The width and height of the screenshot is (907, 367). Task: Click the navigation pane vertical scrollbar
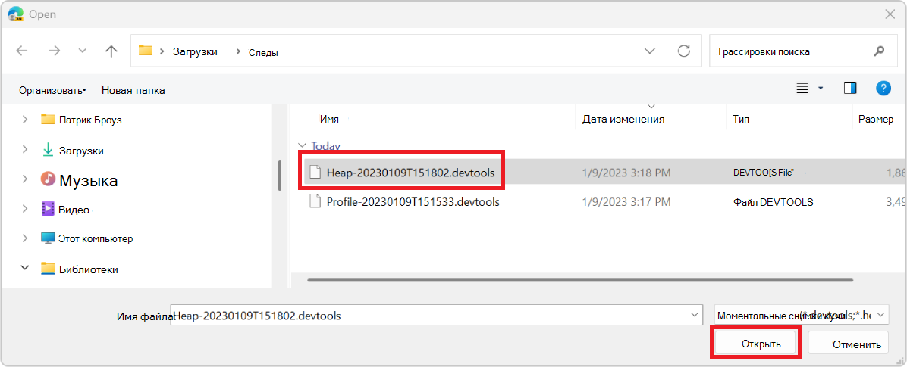[x=280, y=175]
